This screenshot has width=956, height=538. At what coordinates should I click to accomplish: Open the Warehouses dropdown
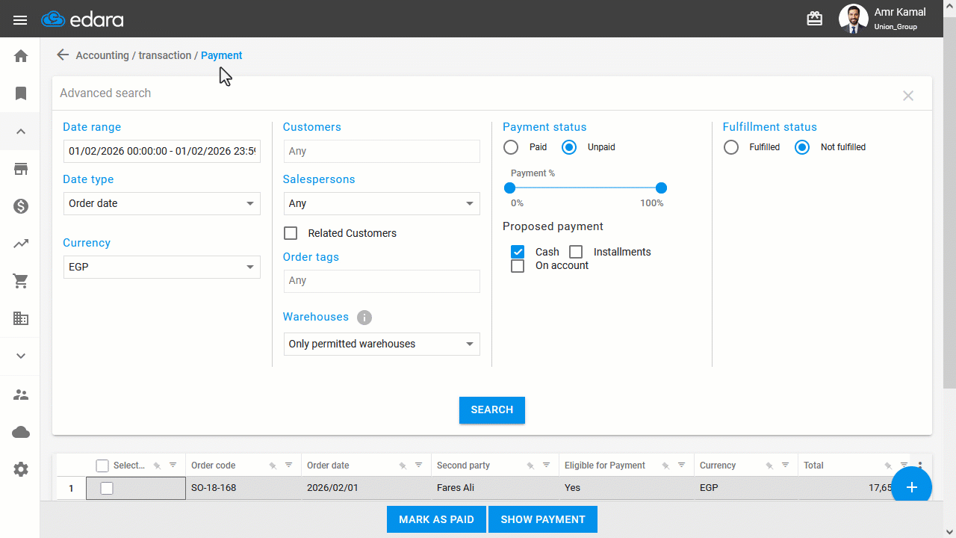(x=382, y=344)
